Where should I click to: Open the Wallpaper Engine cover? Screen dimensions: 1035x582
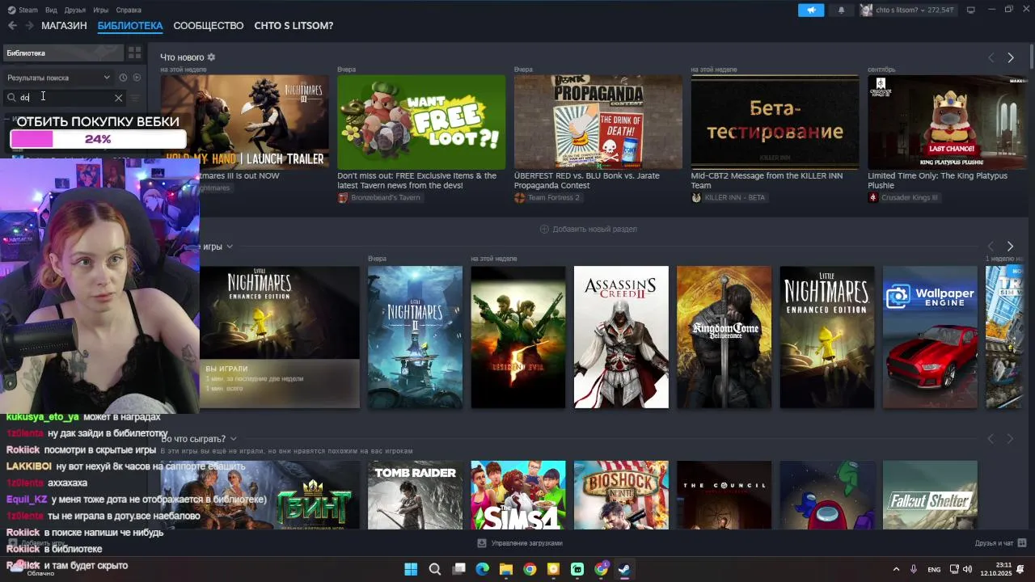(x=930, y=337)
